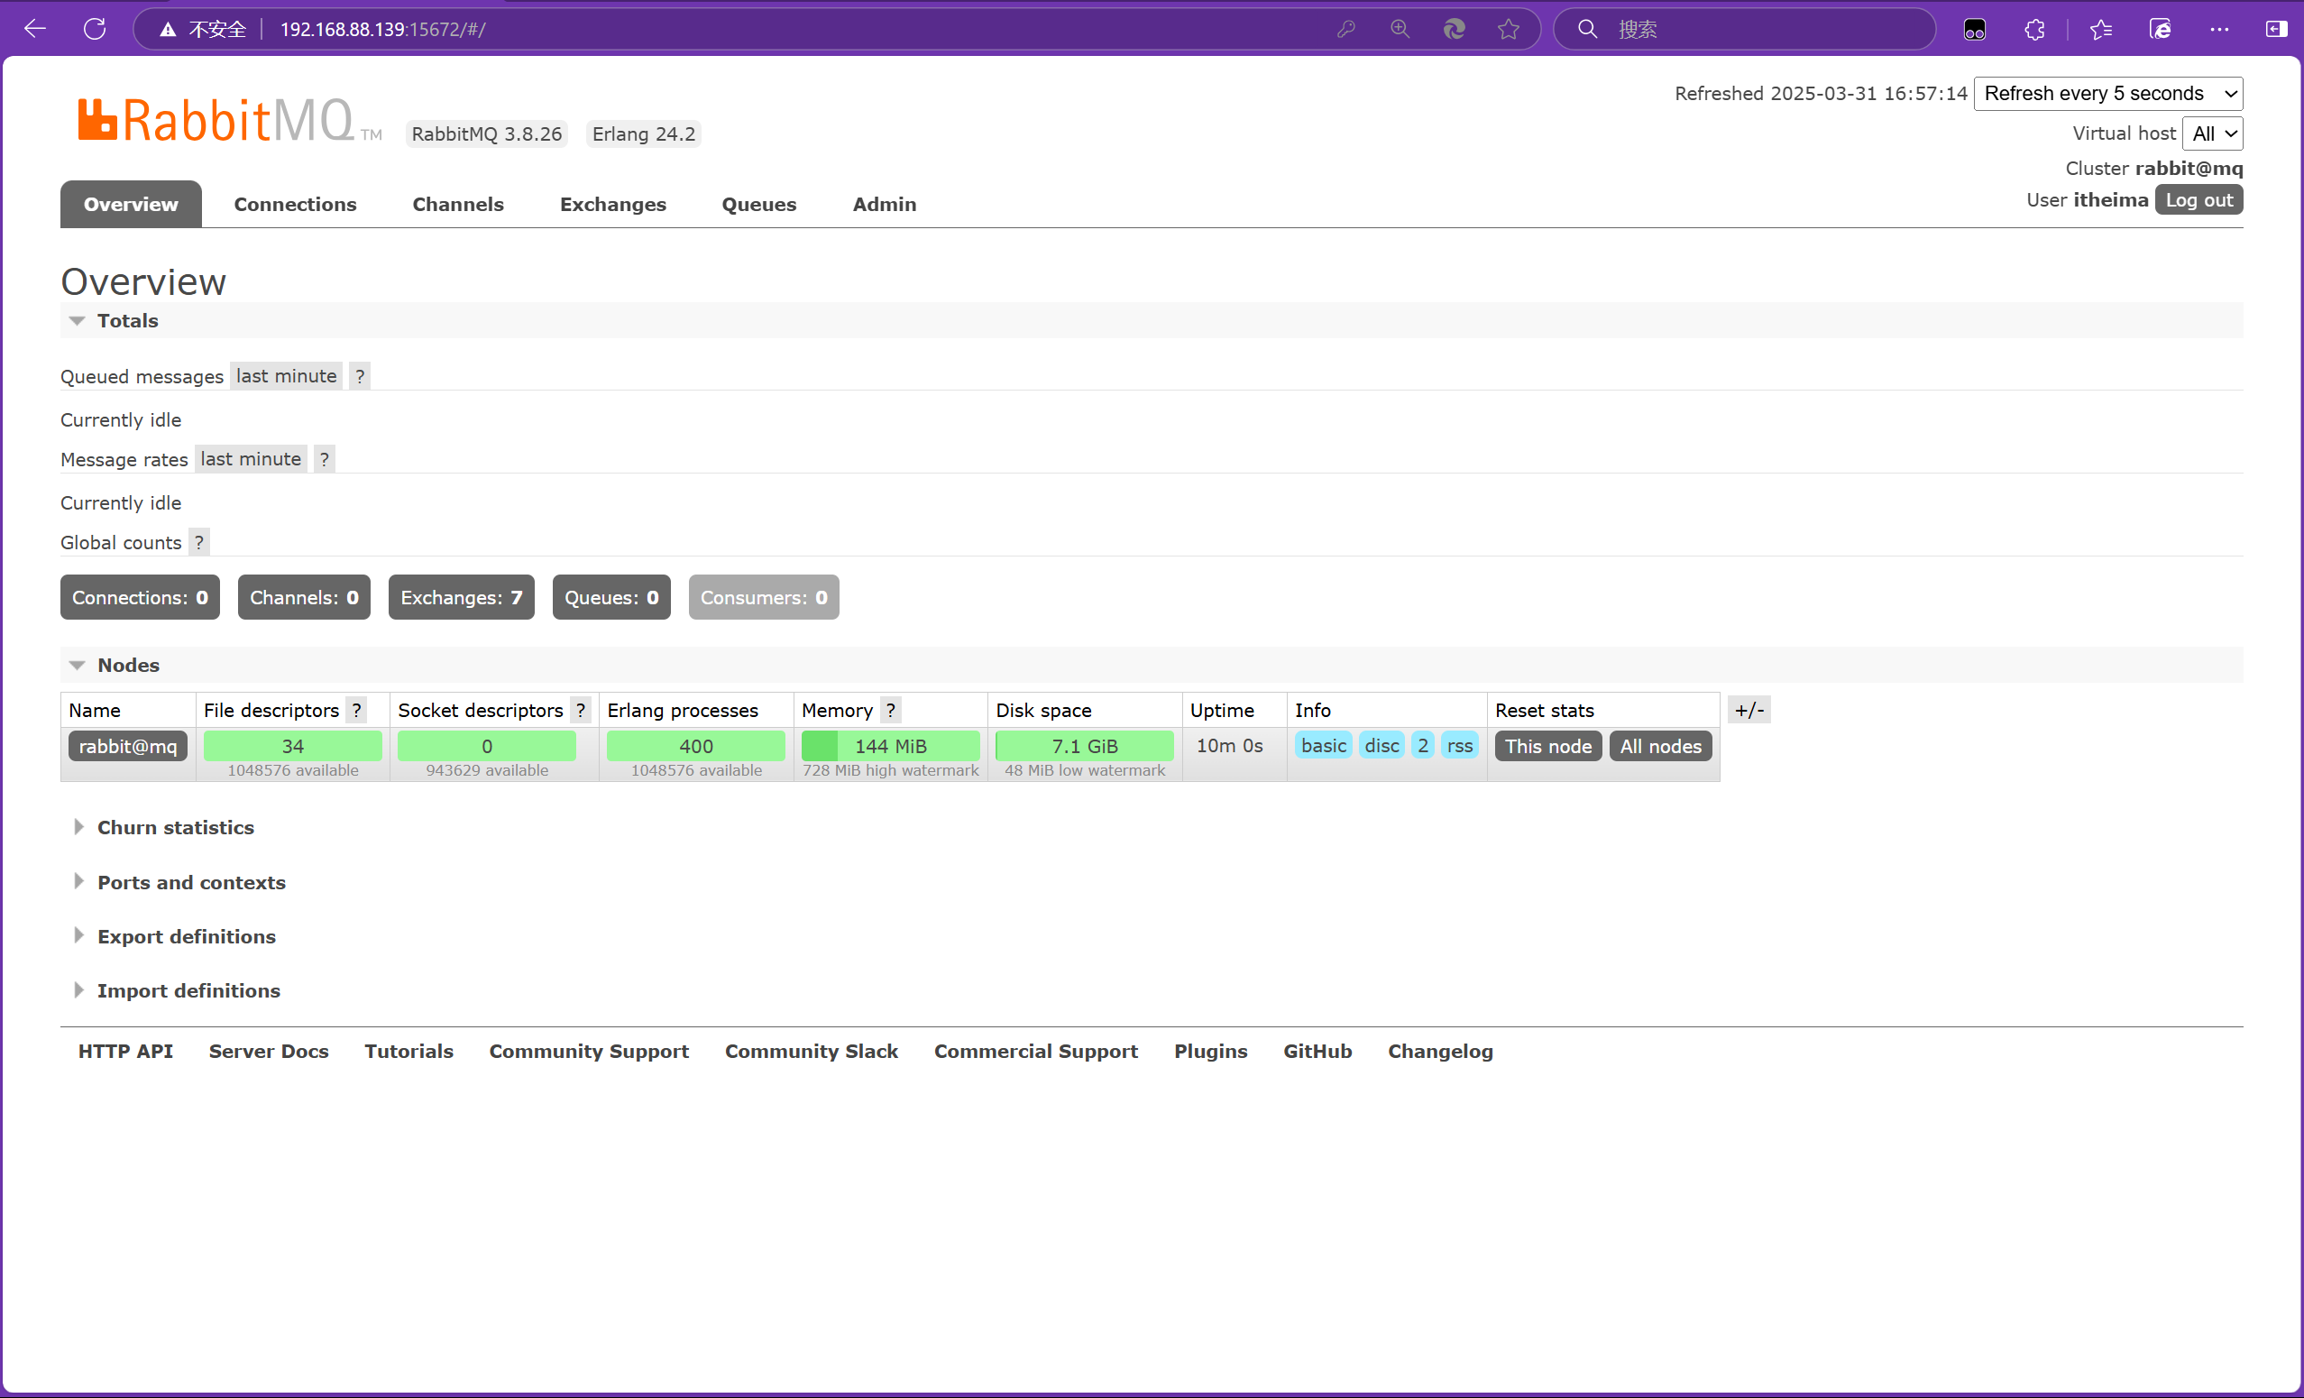Image resolution: width=2304 pixels, height=1398 pixels.
Task: Switch to the Exchanges tab
Action: coord(612,204)
